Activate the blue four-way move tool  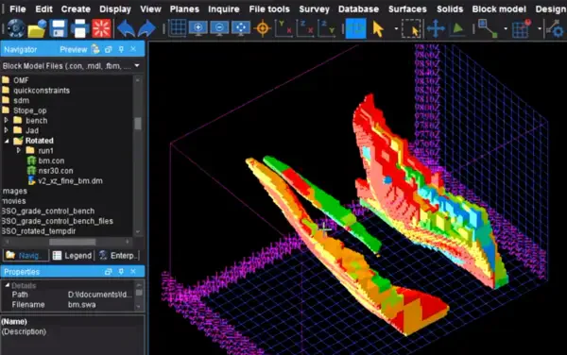pos(436,29)
